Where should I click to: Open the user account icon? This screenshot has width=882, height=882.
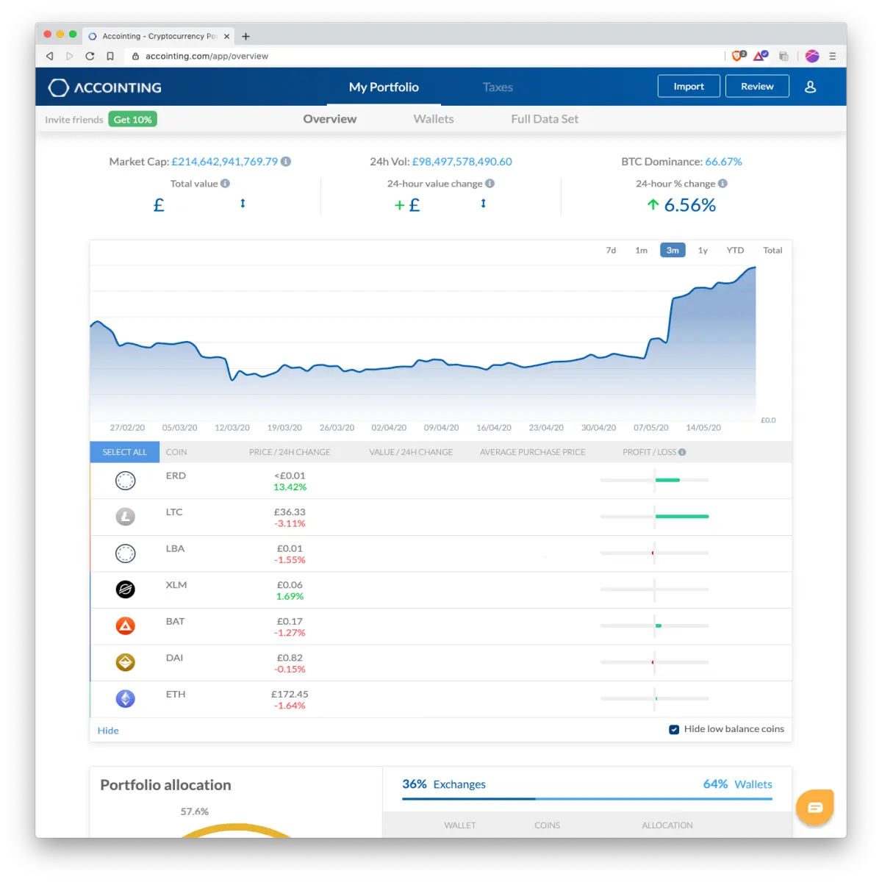810,87
